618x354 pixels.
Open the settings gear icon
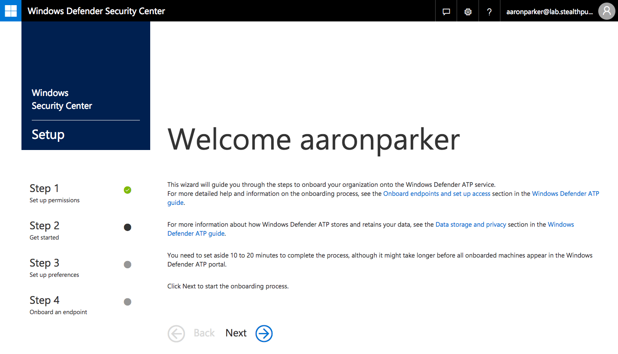pos(468,12)
